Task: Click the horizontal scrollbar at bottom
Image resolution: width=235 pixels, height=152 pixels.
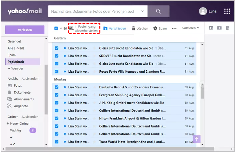Action: click(x=110, y=149)
